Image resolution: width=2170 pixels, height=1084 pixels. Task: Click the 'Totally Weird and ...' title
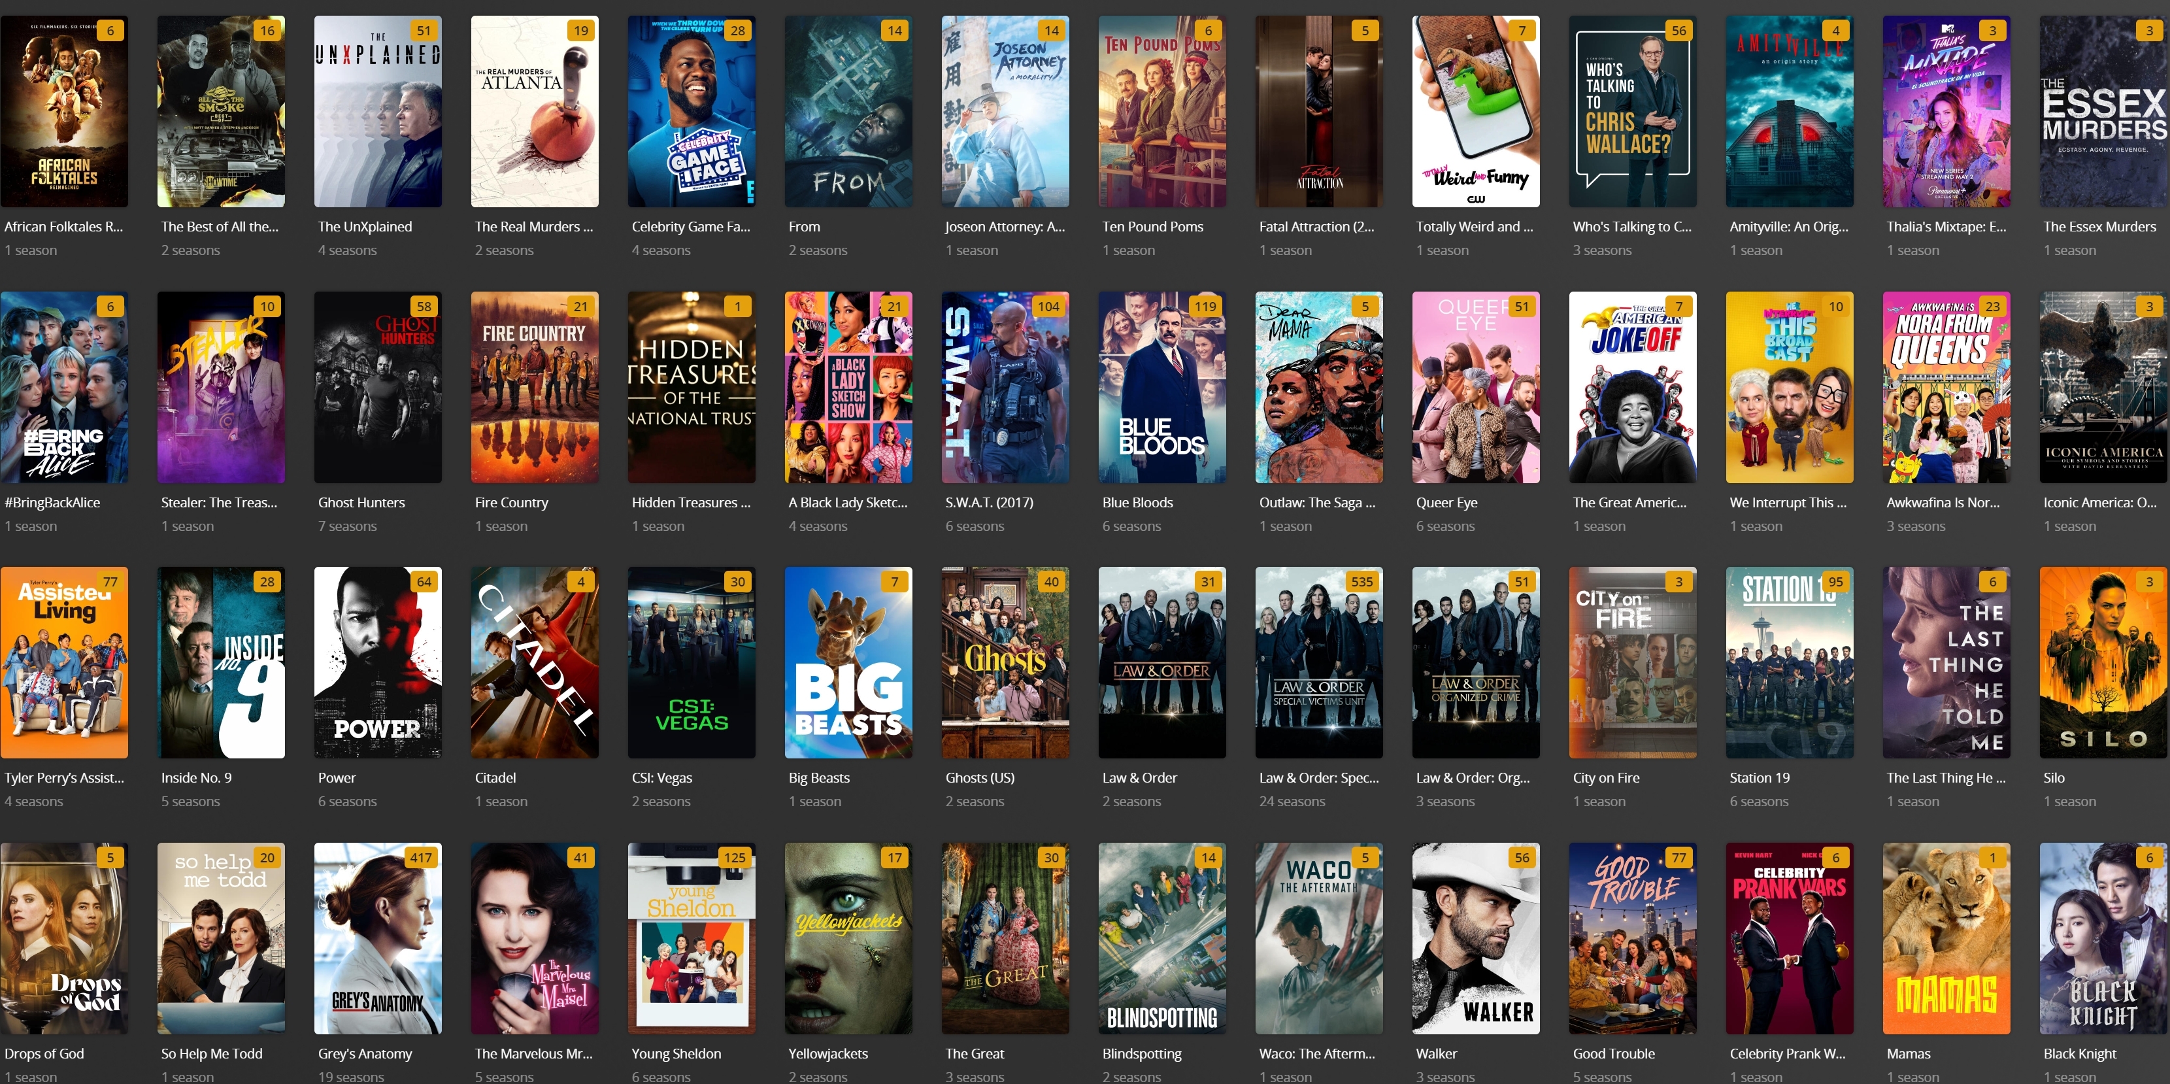[1474, 227]
